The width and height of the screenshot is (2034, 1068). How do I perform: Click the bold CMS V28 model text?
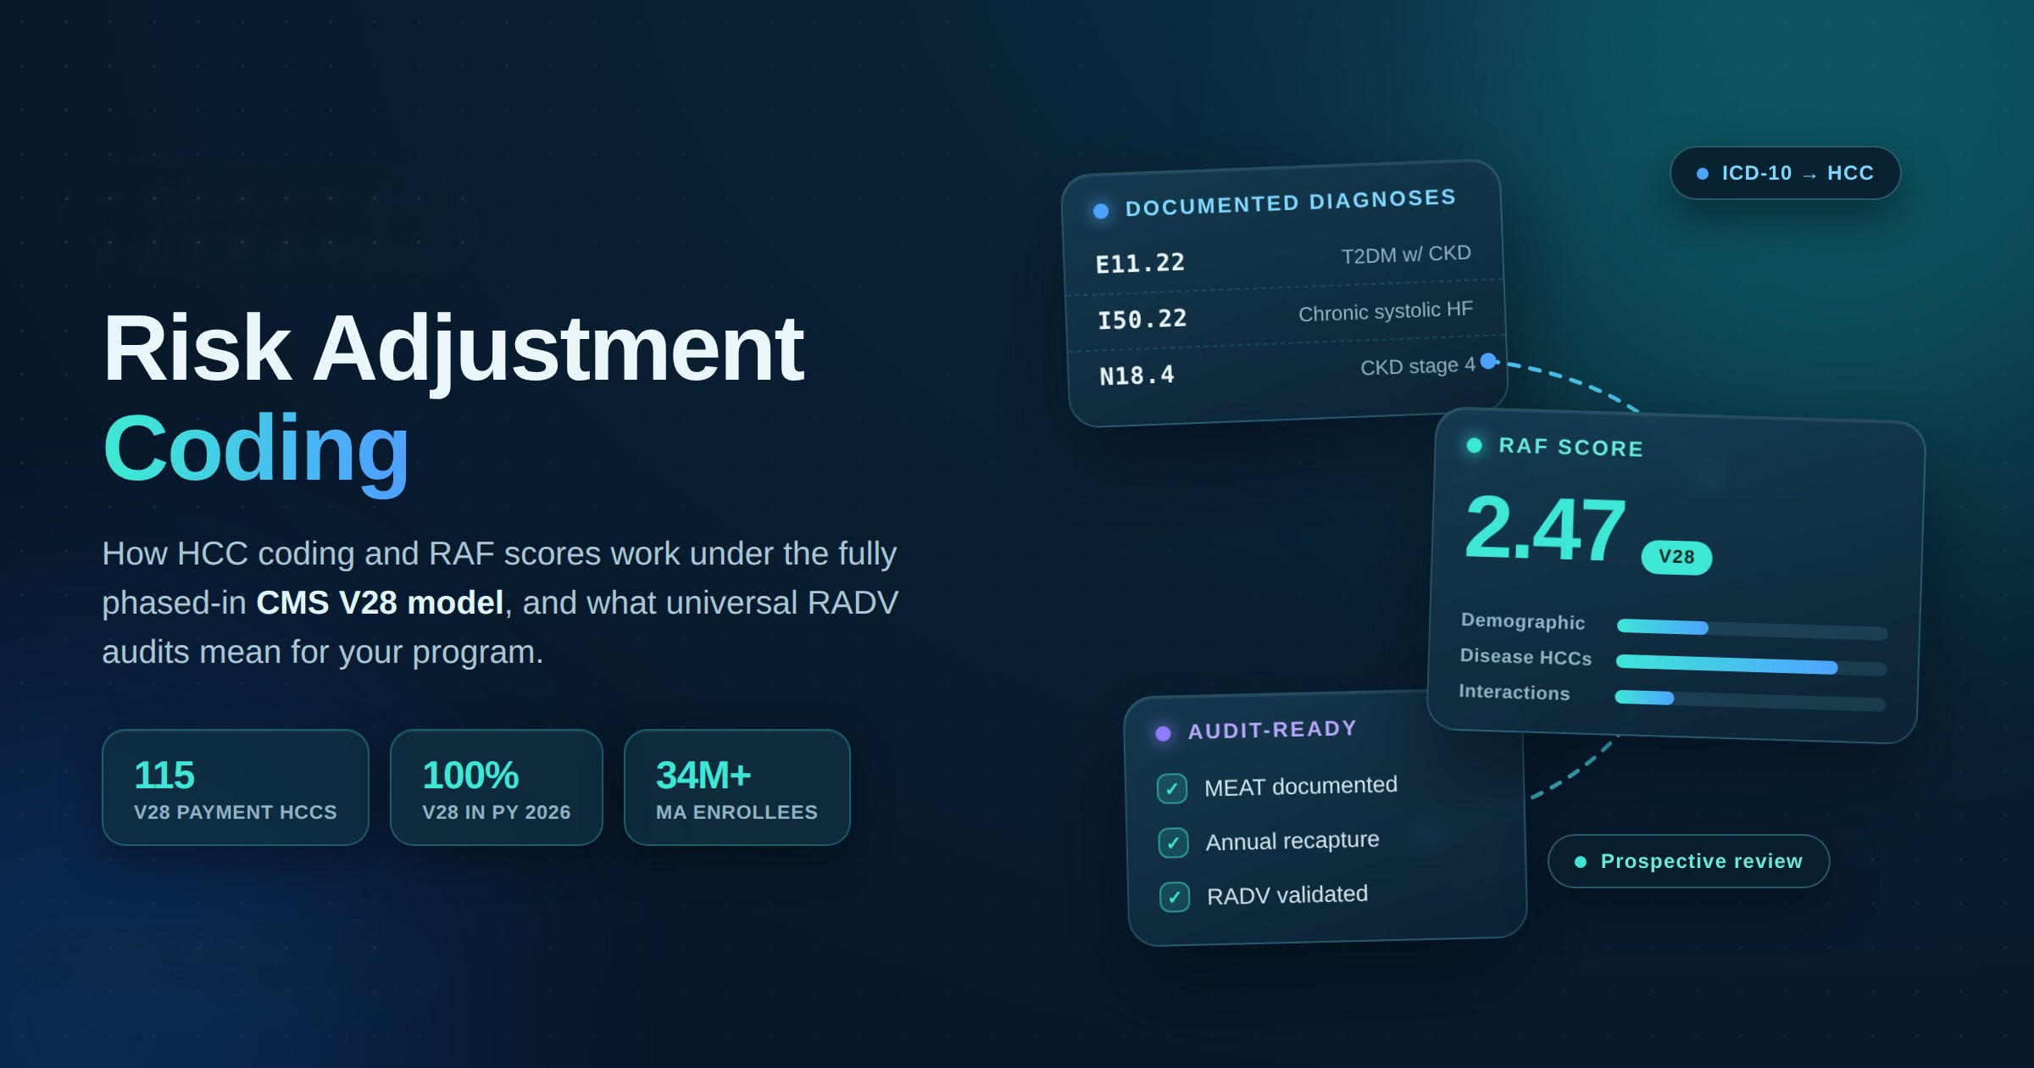click(380, 603)
